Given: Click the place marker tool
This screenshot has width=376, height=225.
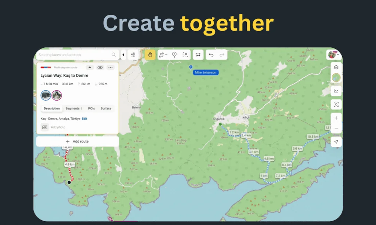Looking at the screenshot, I should coord(174,54).
